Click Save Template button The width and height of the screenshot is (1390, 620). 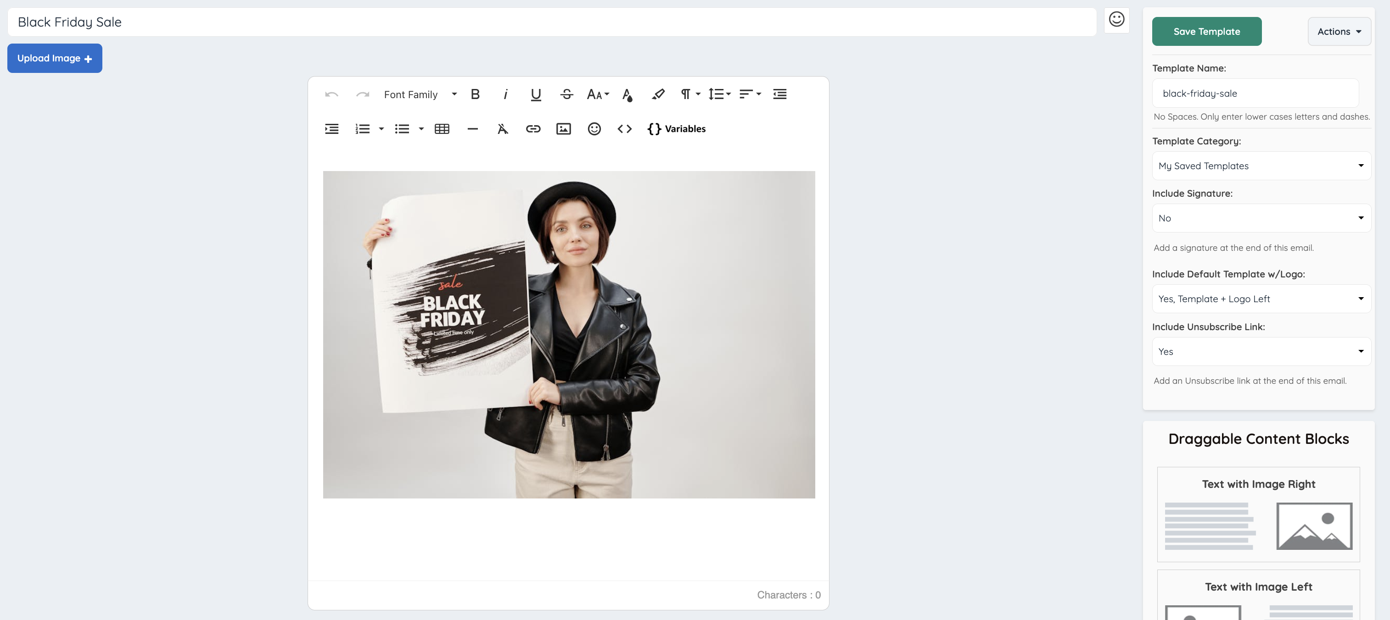1206,31
